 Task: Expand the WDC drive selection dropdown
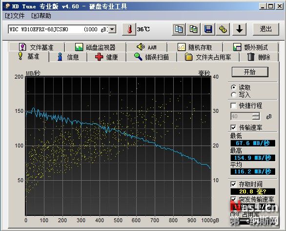[112, 29]
